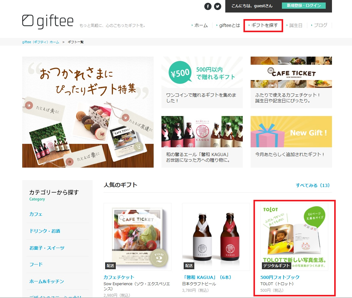Open the KAGUA beer bottles product image
Image resolution: width=352 pixels, height=298 pixels.
click(x=216, y=237)
